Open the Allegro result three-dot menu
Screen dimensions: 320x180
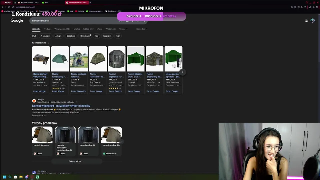[76, 102]
